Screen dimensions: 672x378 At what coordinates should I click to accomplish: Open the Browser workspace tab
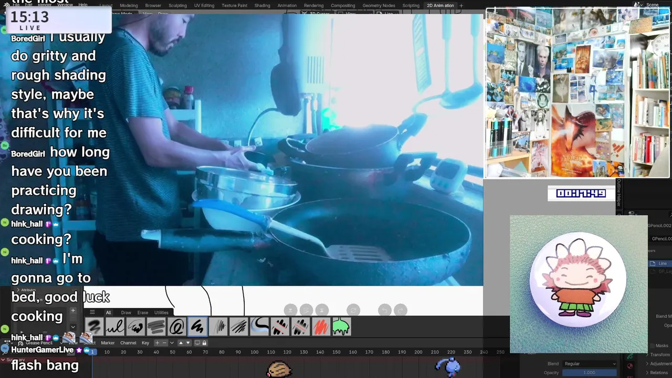point(153,5)
